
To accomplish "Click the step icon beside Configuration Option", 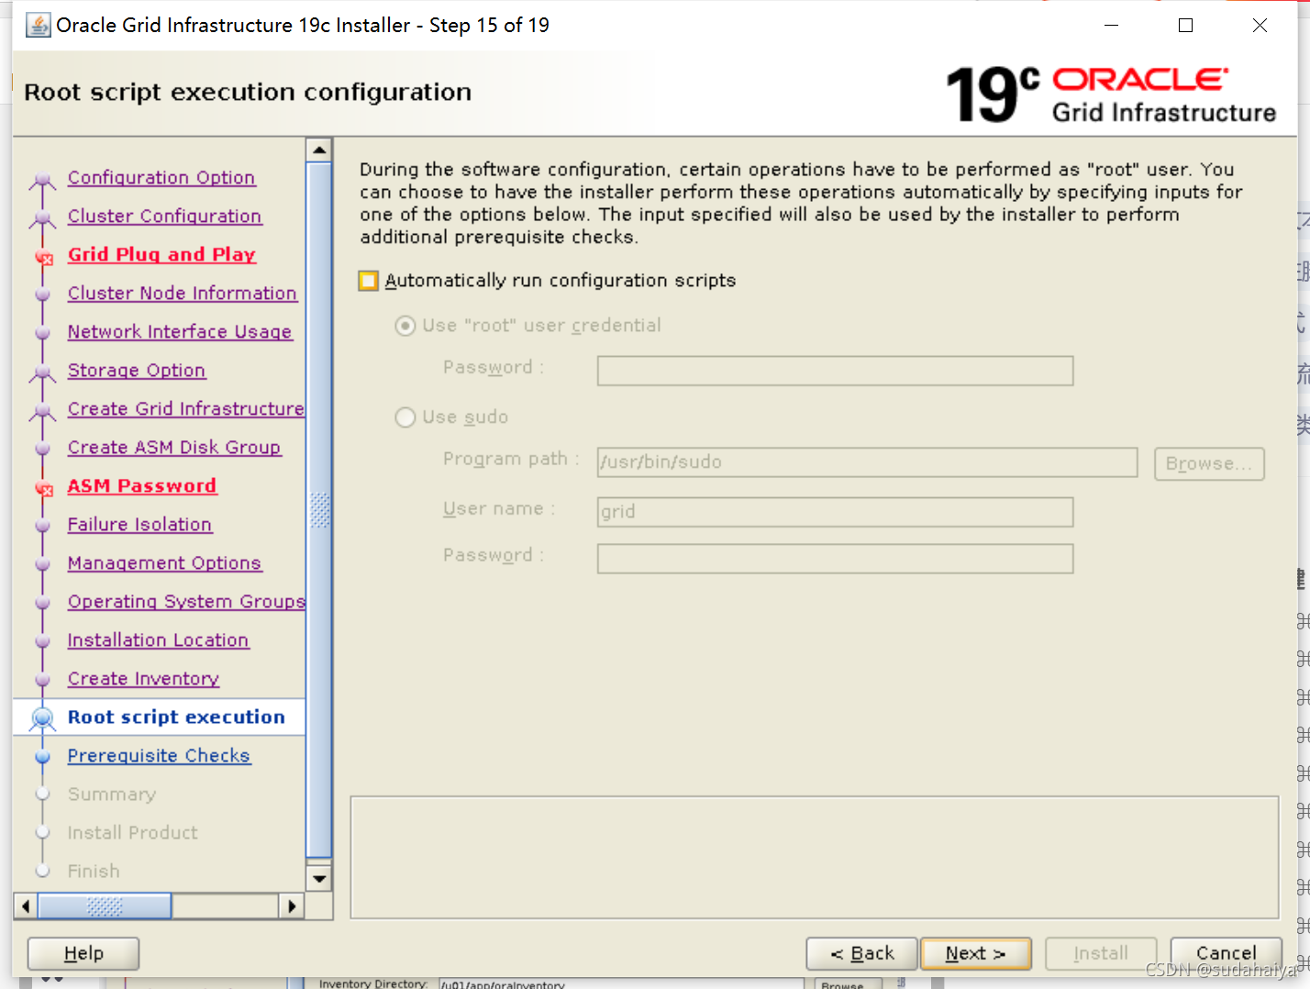I will (x=42, y=180).
